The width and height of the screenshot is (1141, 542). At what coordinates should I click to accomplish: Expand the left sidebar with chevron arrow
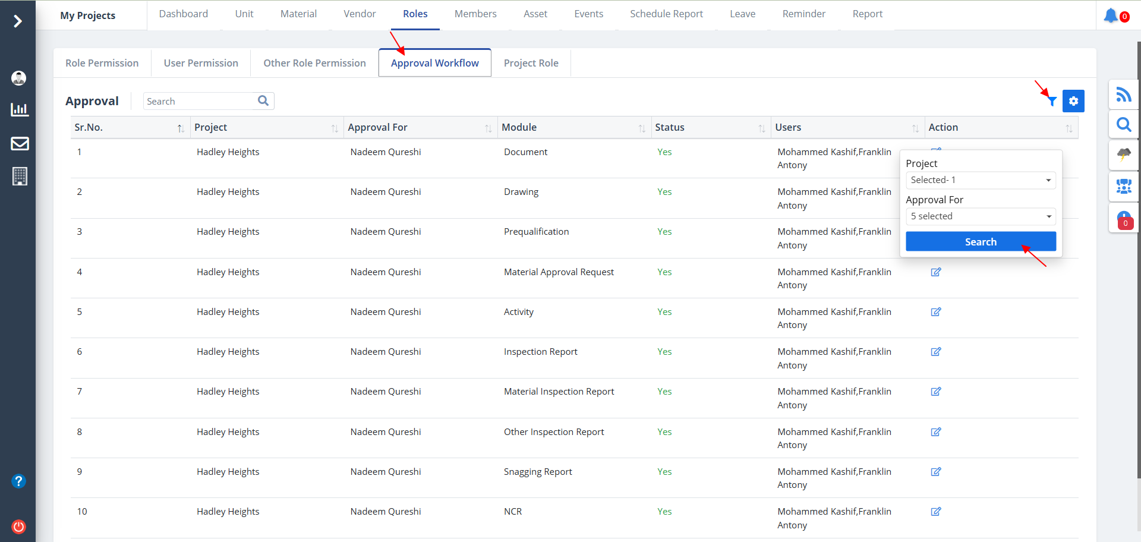[18, 21]
